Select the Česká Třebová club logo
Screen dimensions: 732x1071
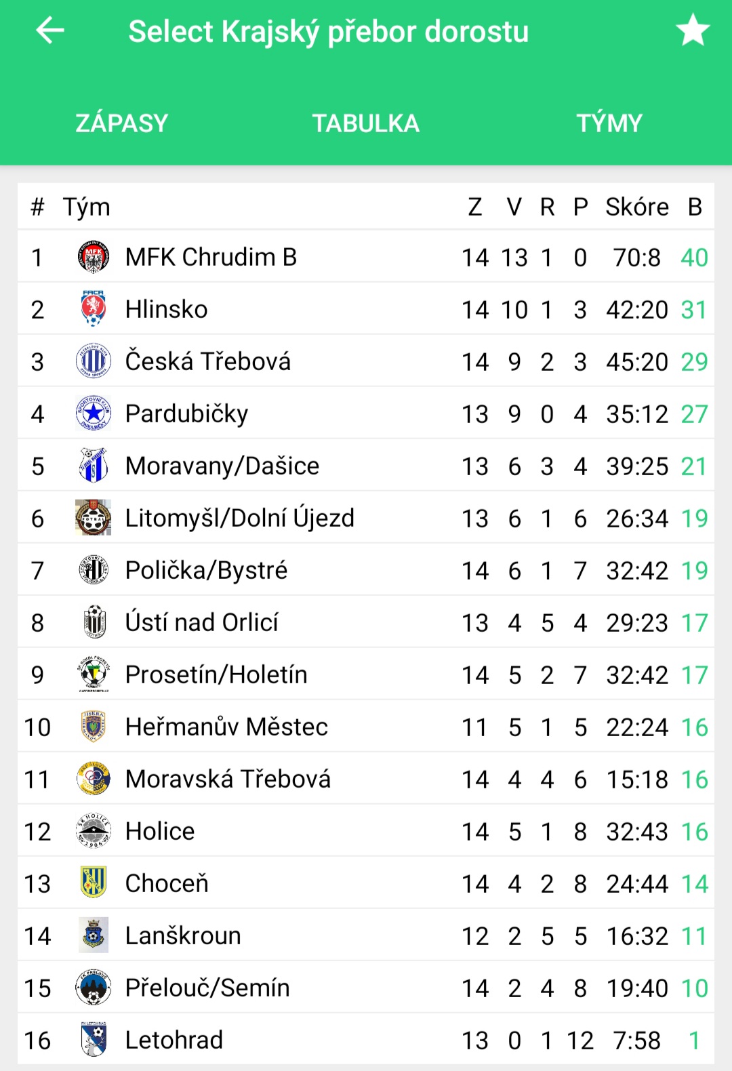[94, 361]
